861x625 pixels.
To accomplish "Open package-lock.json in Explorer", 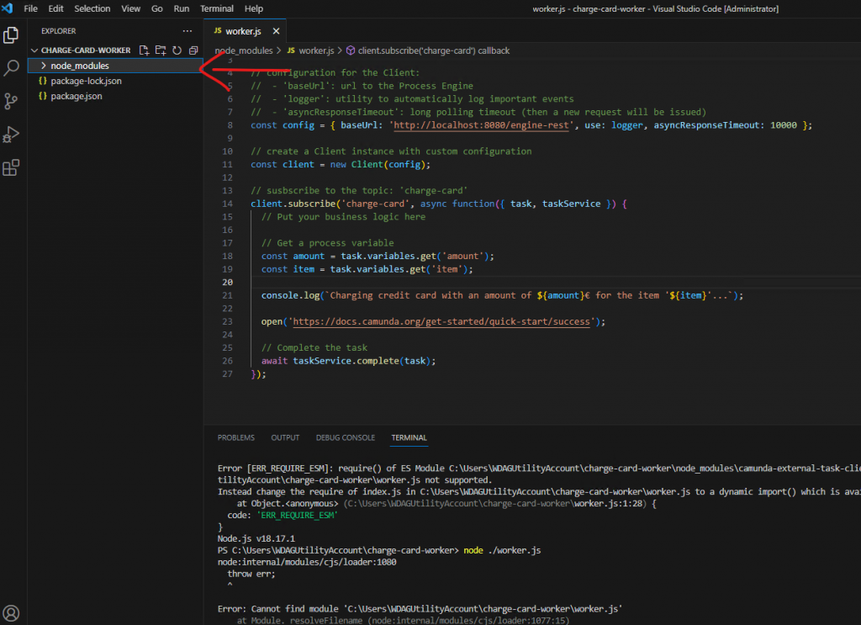I will 87,81.
